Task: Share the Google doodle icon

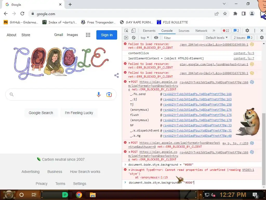Action: (x=117, y=75)
